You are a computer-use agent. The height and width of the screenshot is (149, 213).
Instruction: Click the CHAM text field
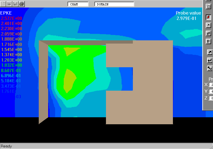78,4
